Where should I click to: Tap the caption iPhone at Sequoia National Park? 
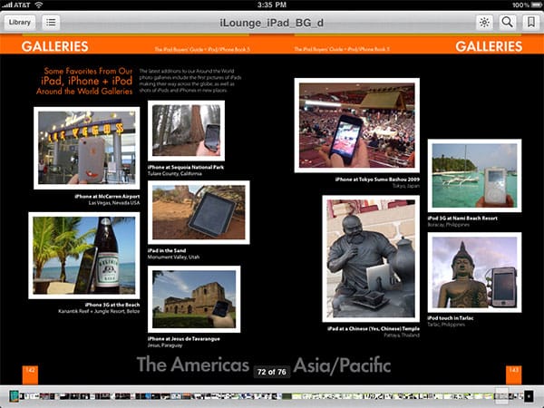coord(186,167)
